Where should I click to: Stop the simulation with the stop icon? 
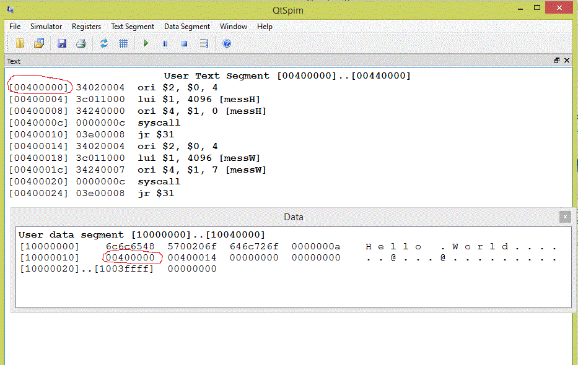click(x=184, y=43)
